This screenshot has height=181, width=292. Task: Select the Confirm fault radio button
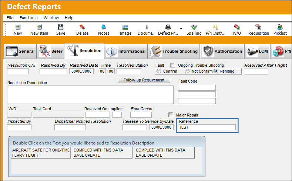pyautogui.click(x=159, y=71)
